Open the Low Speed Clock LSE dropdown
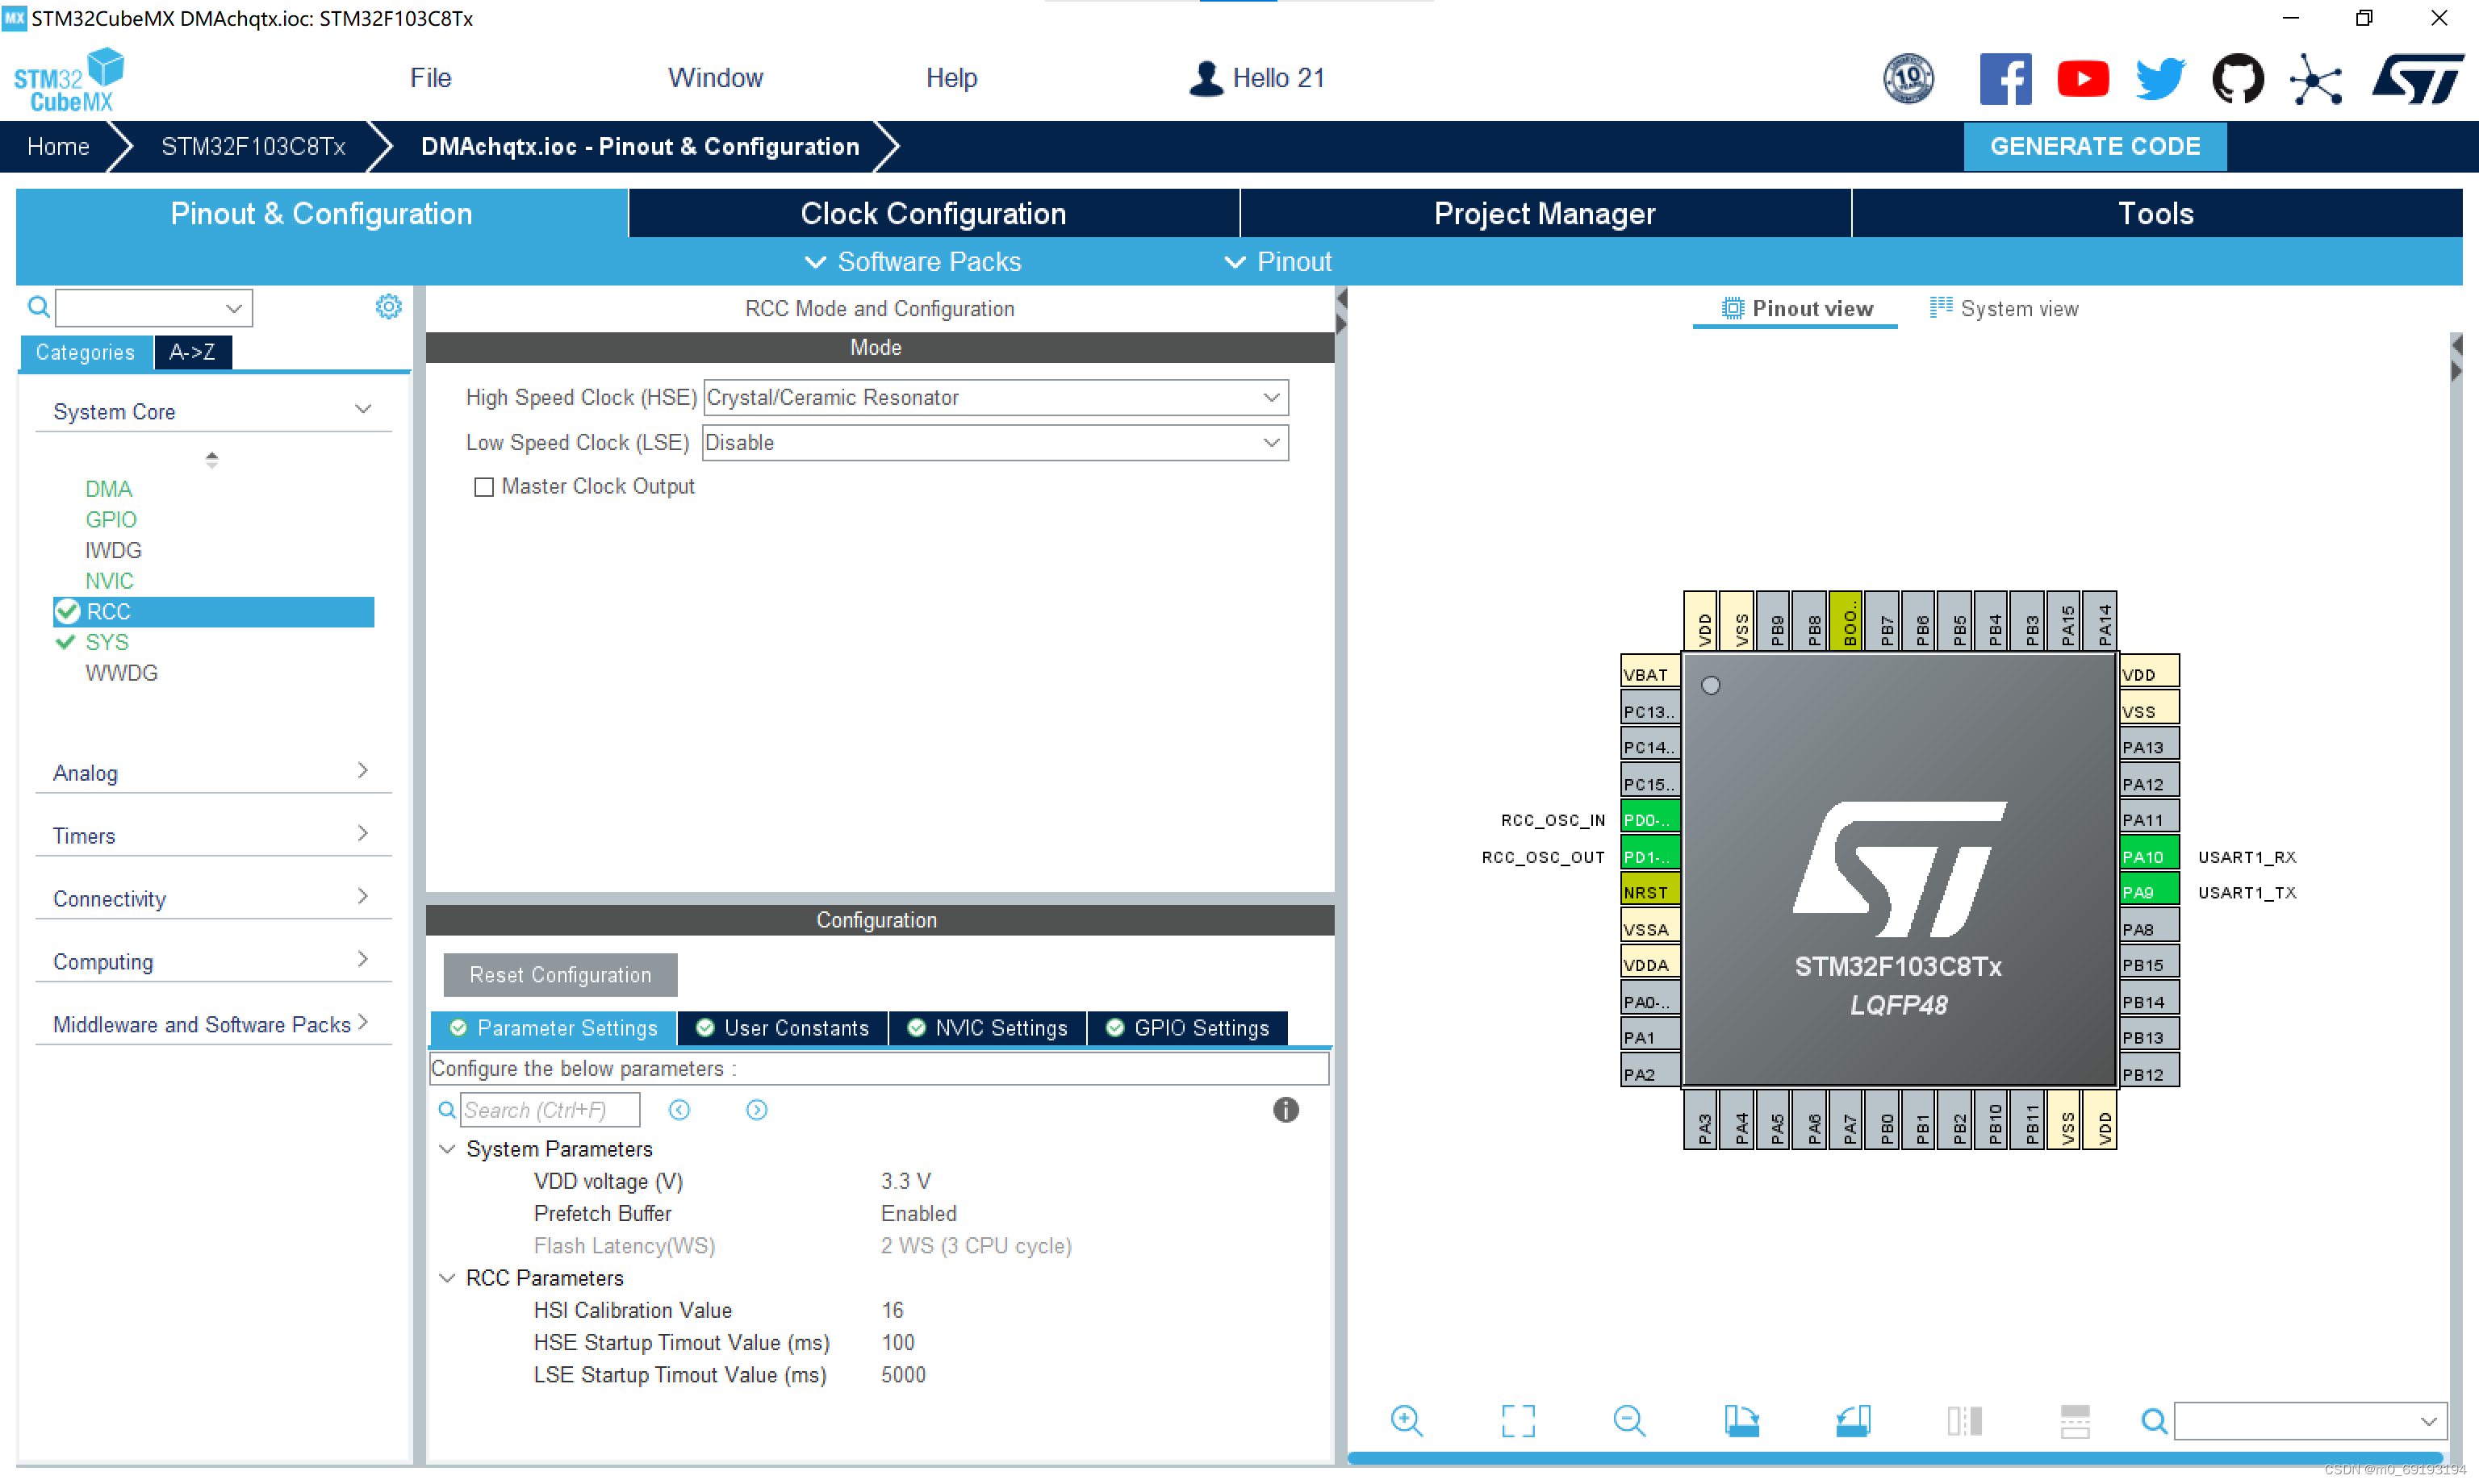The width and height of the screenshot is (2479, 1484). 996,443
